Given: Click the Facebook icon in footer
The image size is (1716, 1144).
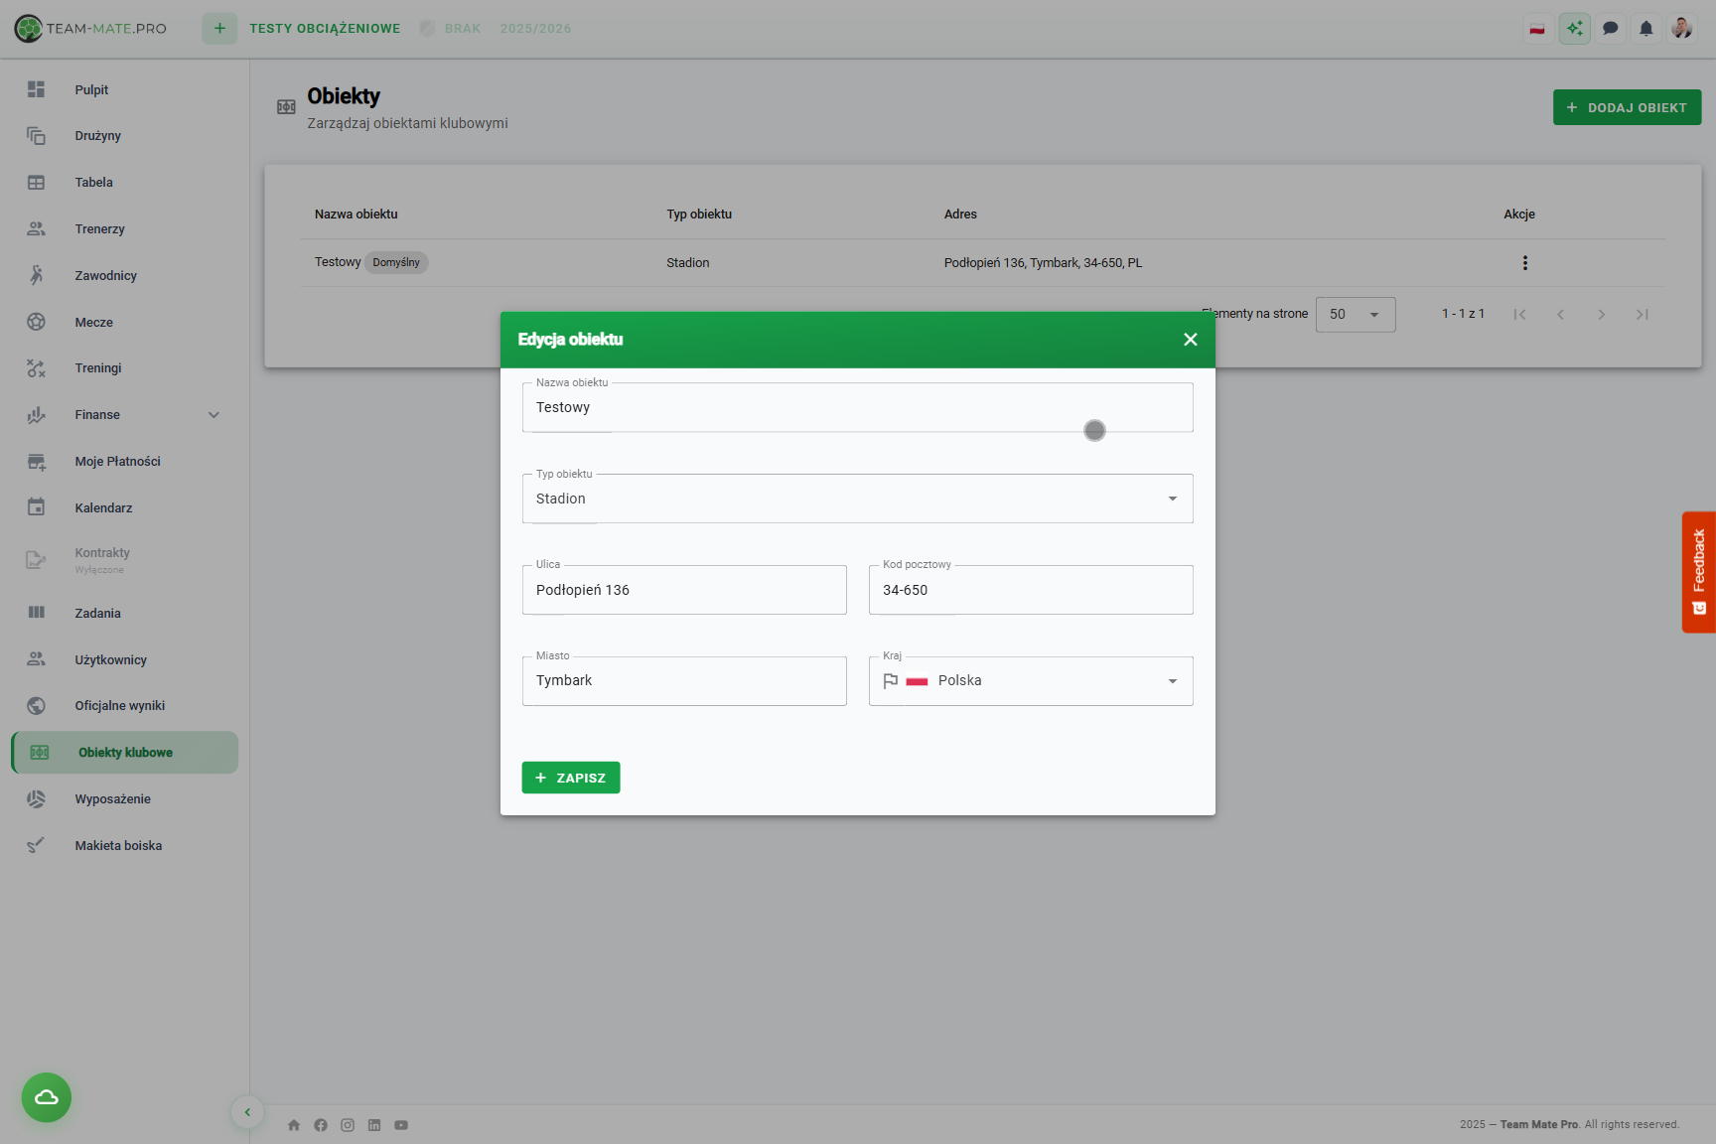Looking at the screenshot, I should point(321,1125).
